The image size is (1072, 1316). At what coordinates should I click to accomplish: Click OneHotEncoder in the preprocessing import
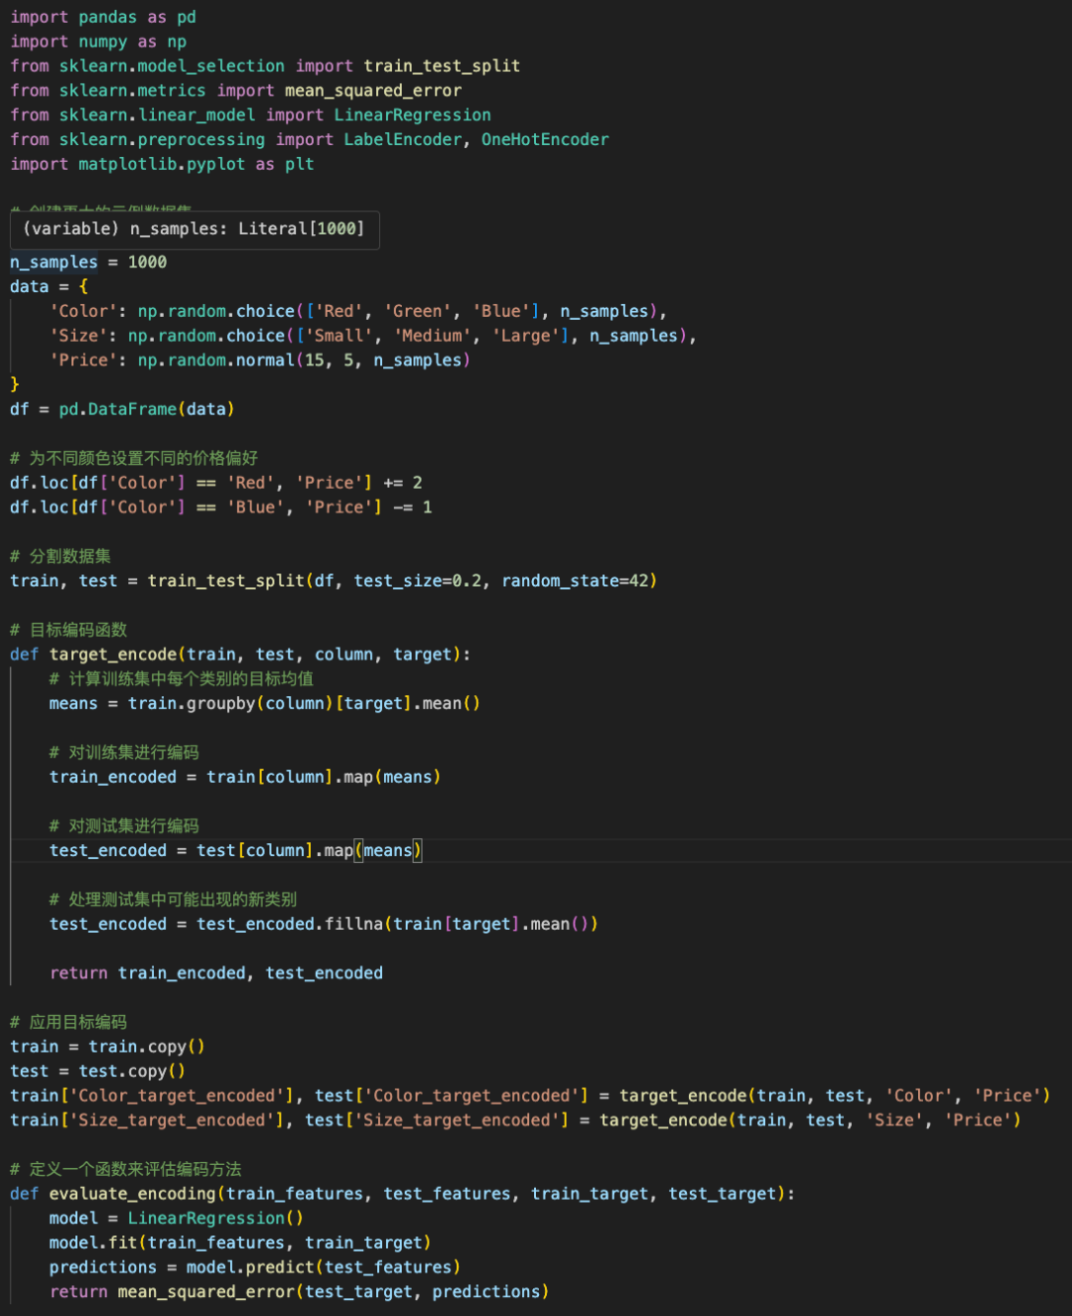point(544,139)
